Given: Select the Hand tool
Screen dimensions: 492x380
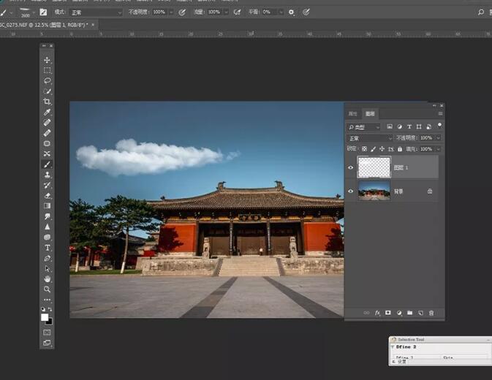Looking at the screenshot, I should [48, 279].
